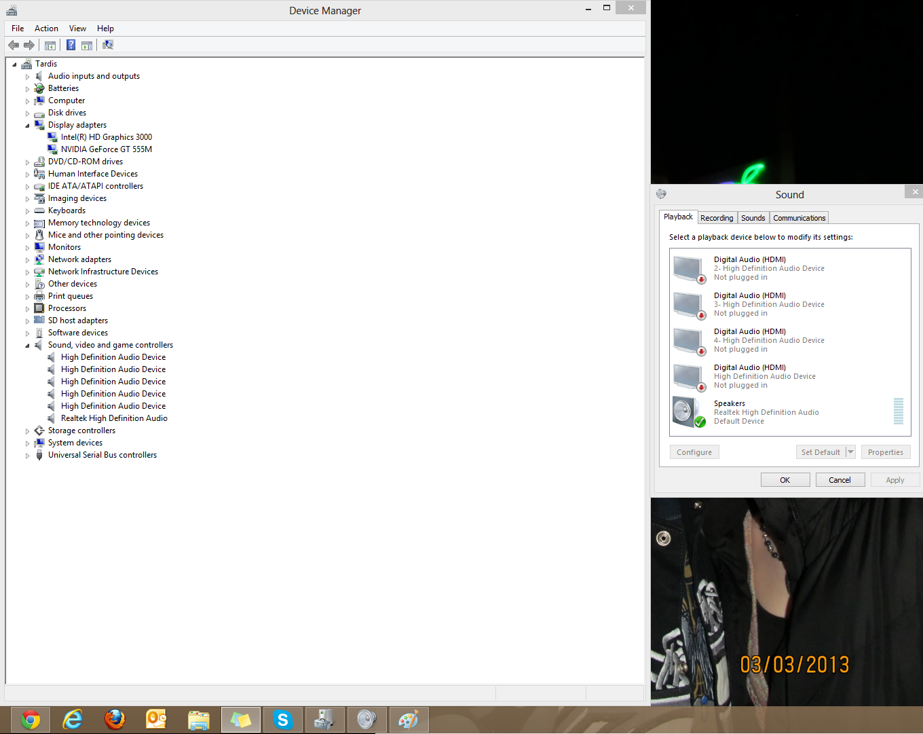Click the Scan for hardware changes icon
Viewport: 923px width, 734px height.
pos(108,45)
